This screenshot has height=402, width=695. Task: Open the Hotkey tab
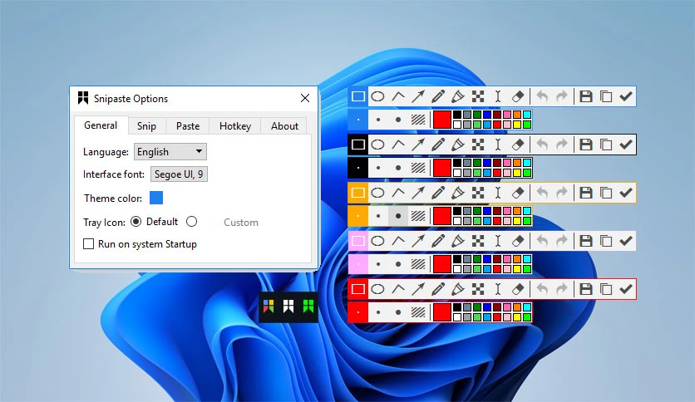[235, 126]
